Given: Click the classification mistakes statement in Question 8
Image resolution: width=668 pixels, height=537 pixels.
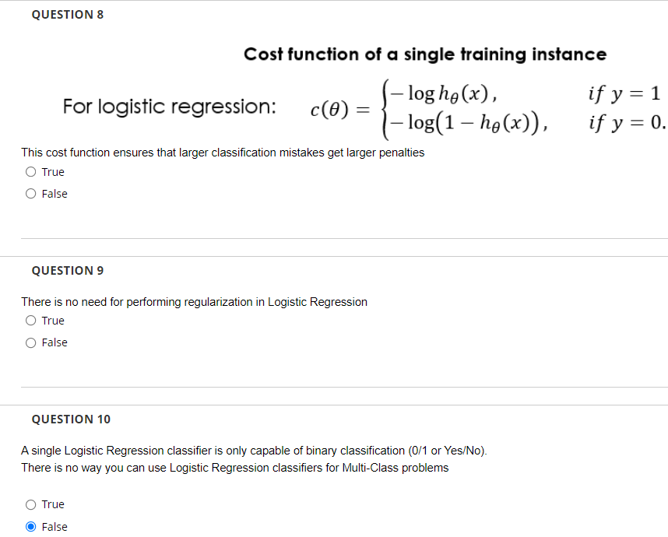Looking at the screenshot, I should coord(223,153).
